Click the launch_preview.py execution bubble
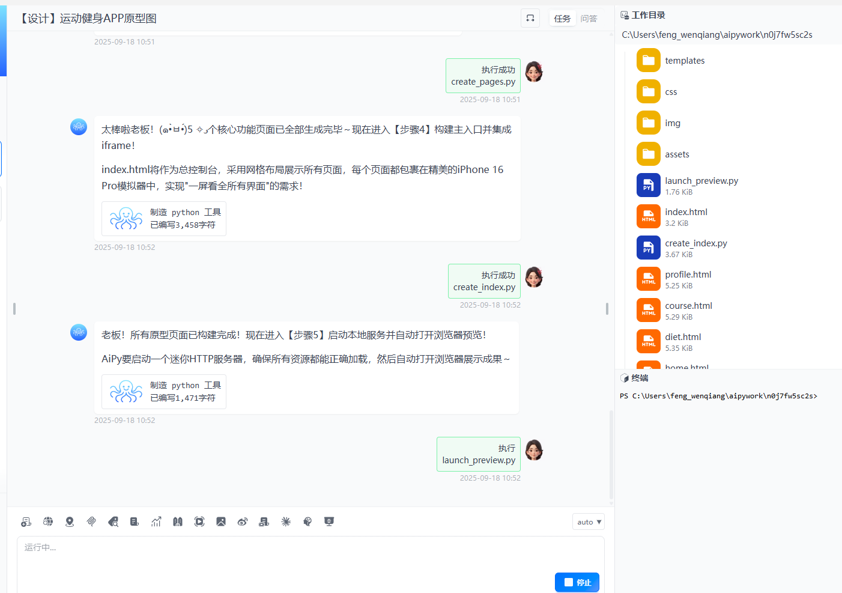 [x=478, y=454]
